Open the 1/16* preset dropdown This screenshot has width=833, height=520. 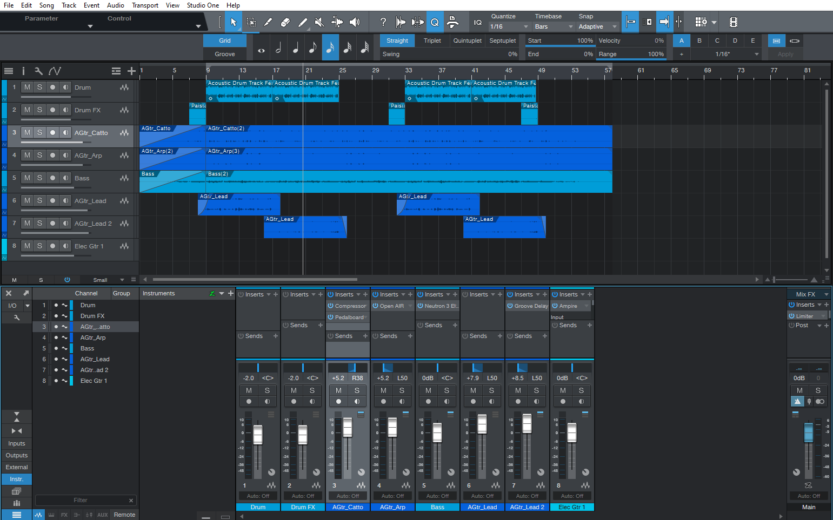(726, 54)
